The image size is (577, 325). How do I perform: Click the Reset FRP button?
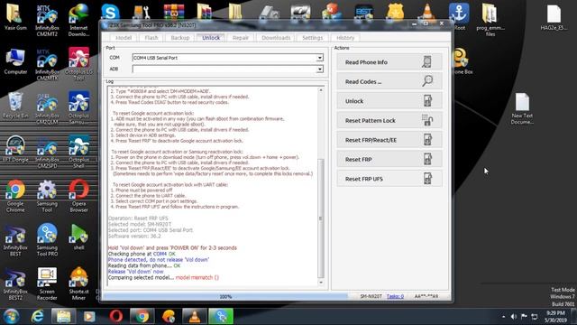389,160
